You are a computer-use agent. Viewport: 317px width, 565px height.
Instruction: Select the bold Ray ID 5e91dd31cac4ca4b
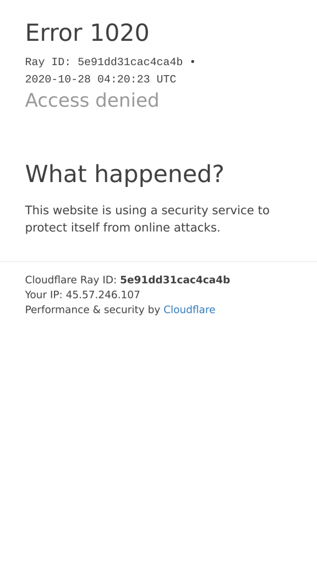coord(175,280)
